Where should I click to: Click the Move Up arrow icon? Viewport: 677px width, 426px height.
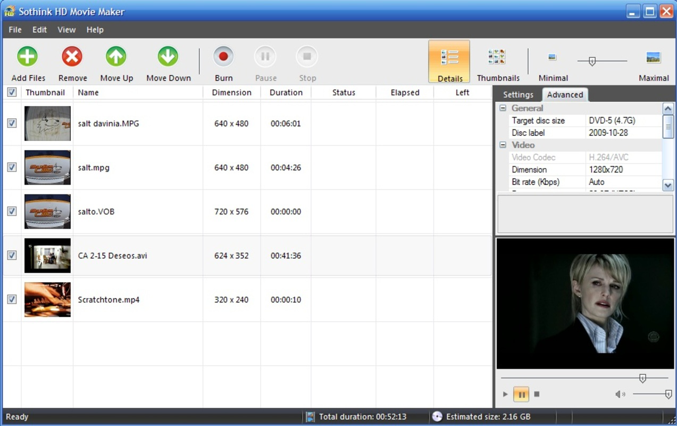116,56
